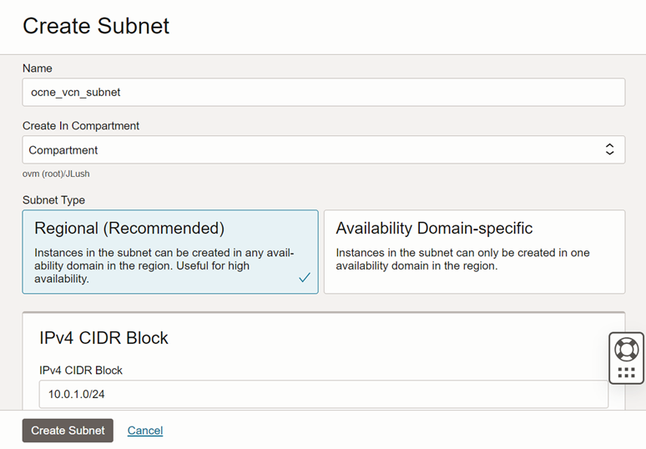646x449 pixels.
Task: Open the Create In Compartment dropdown
Action: click(324, 150)
